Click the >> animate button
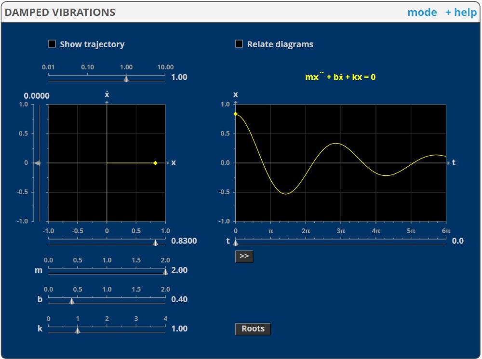Viewport: 482px width, 359px height. click(x=244, y=256)
